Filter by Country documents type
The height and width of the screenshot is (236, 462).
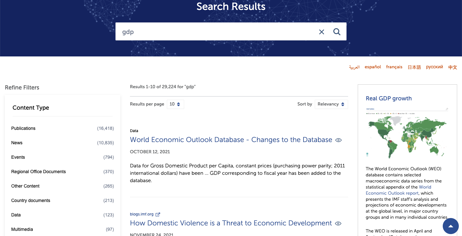[63, 200]
